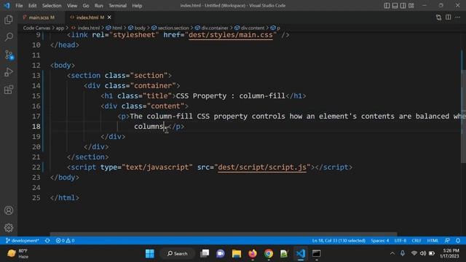Expand div.content breadcrumb

pyautogui.click(x=249, y=28)
